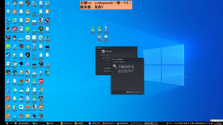Image resolution: width=223 pixels, height=125 pixels.
Task: Open taskbar search
Action: 11,123
